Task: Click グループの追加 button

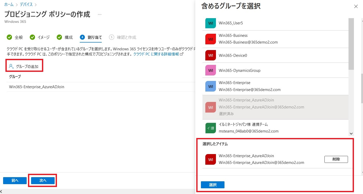Action: pos(24,66)
